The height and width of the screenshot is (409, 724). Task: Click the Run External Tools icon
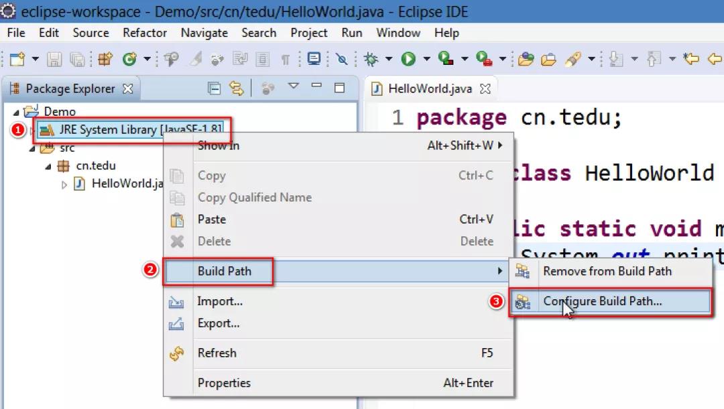tap(484, 59)
